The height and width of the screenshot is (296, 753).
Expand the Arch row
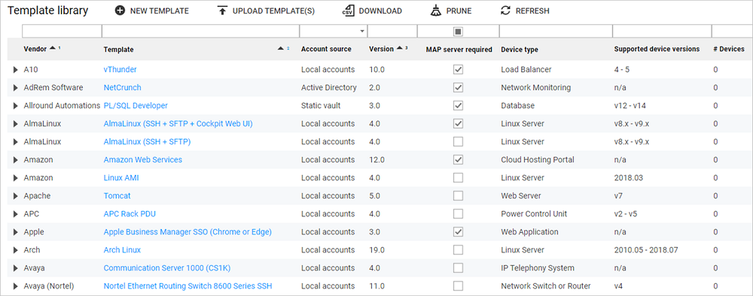[x=15, y=250]
